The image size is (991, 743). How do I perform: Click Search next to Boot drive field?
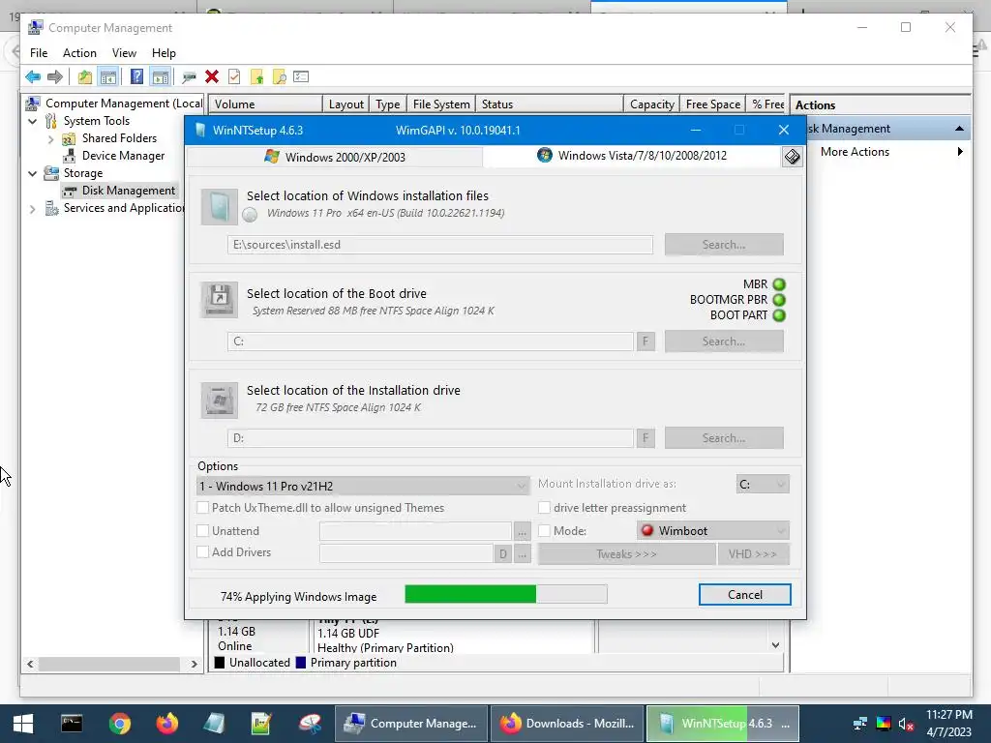click(724, 342)
